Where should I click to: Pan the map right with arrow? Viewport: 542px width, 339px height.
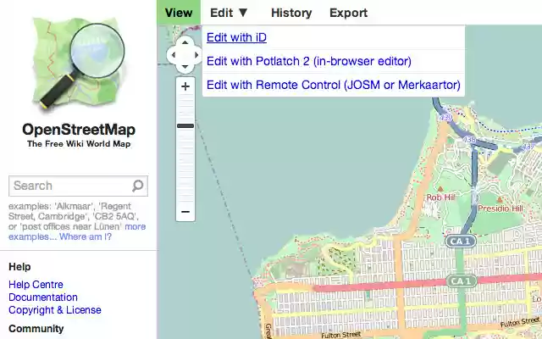tap(196, 55)
